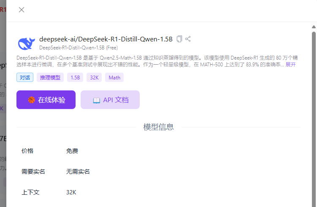Open the API 文档 documentation
Image resolution: width=317 pixels, height=207 pixels.
tap(110, 100)
